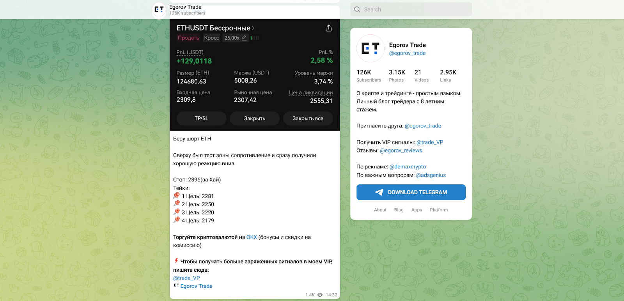Click the Размер (ETH) label
This screenshot has height=301, width=624.
(193, 73)
